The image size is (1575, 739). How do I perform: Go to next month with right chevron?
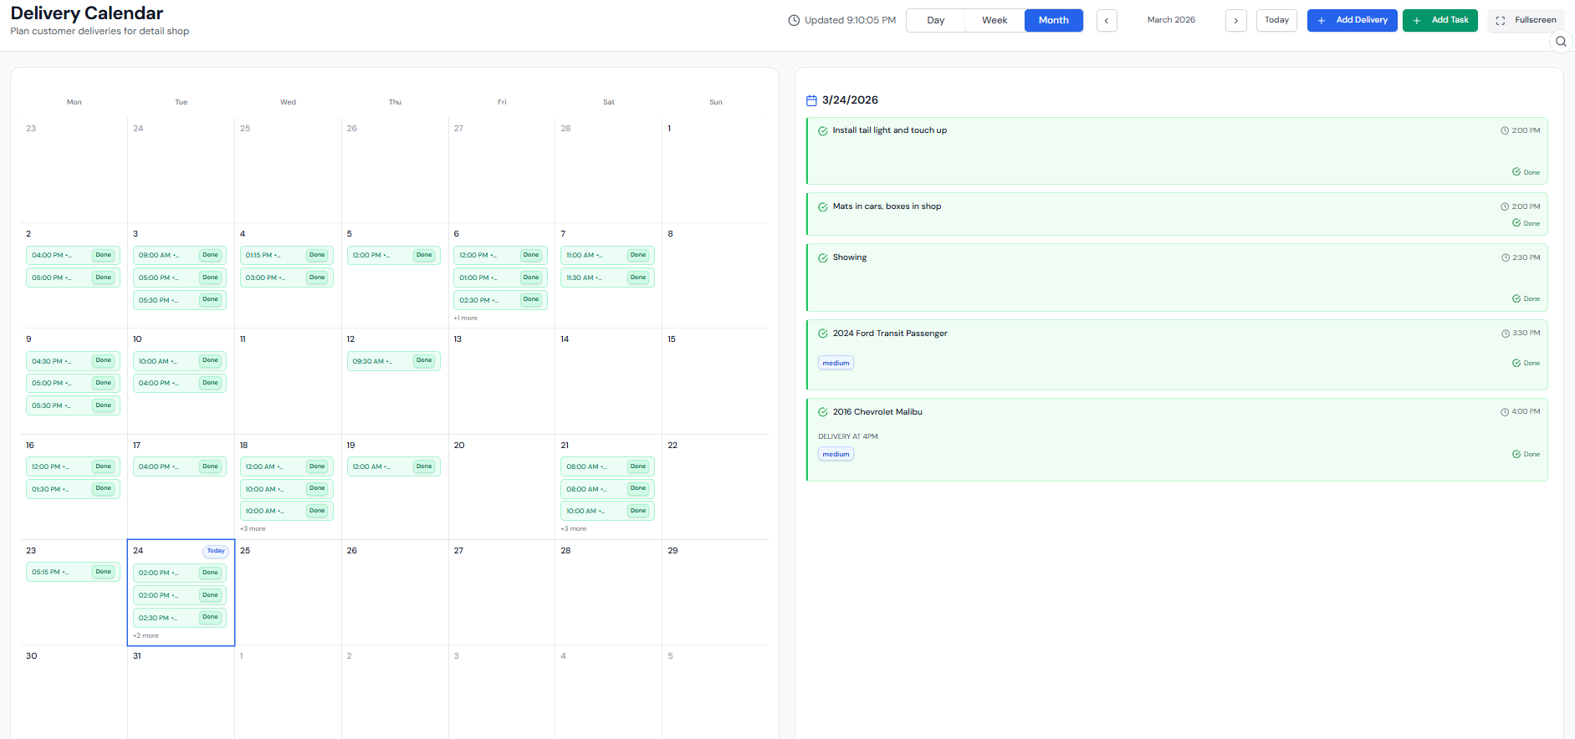pyautogui.click(x=1236, y=20)
